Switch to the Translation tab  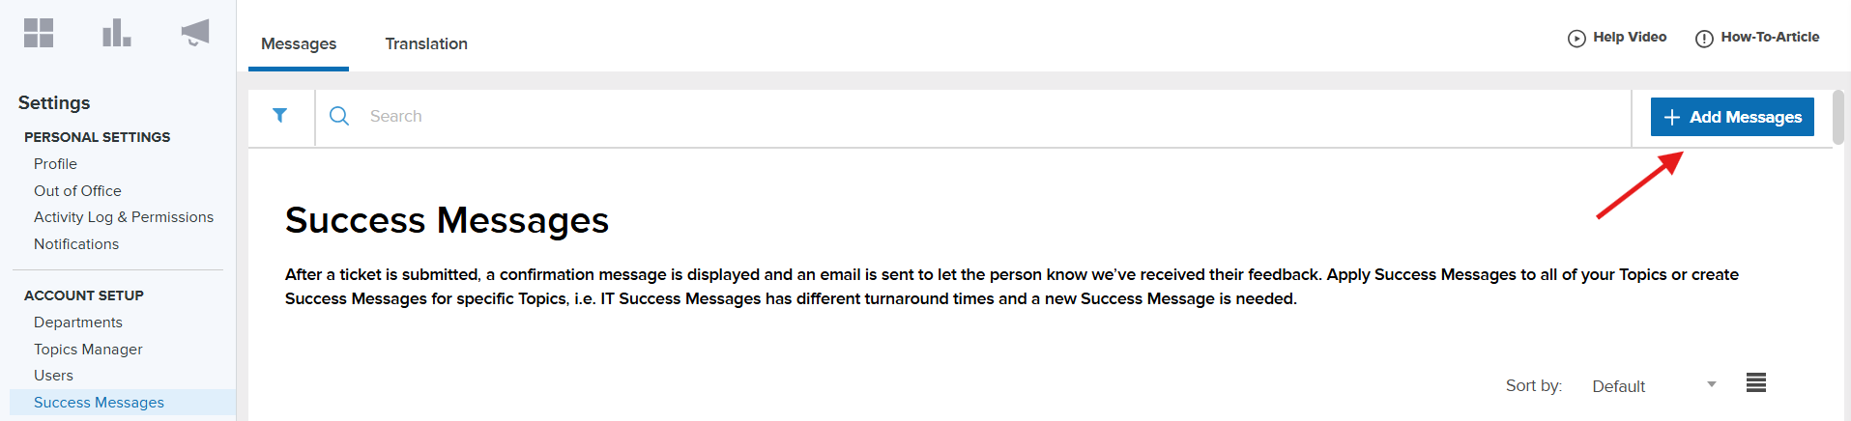coord(426,44)
